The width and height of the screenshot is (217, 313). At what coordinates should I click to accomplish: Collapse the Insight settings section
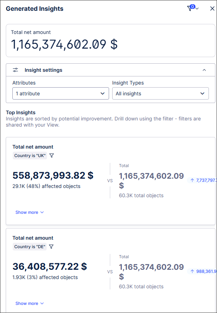(204, 70)
